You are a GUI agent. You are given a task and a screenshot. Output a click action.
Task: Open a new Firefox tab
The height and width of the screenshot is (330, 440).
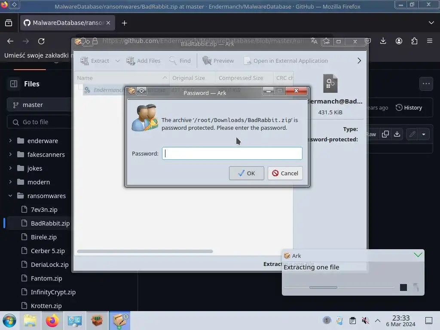pyautogui.click(x=124, y=23)
